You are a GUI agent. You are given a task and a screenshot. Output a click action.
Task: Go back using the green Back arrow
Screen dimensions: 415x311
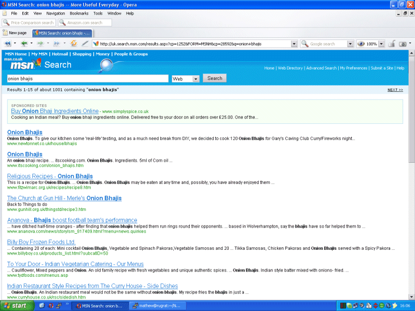24,44
